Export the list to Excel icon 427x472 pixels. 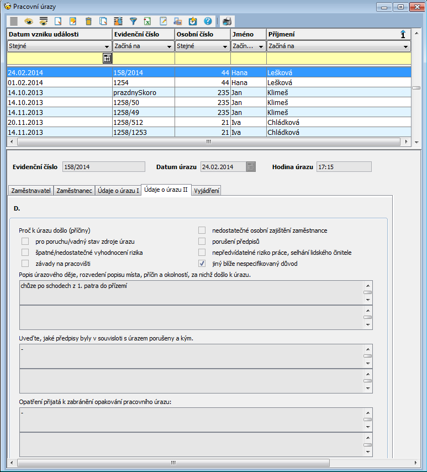[147, 22]
